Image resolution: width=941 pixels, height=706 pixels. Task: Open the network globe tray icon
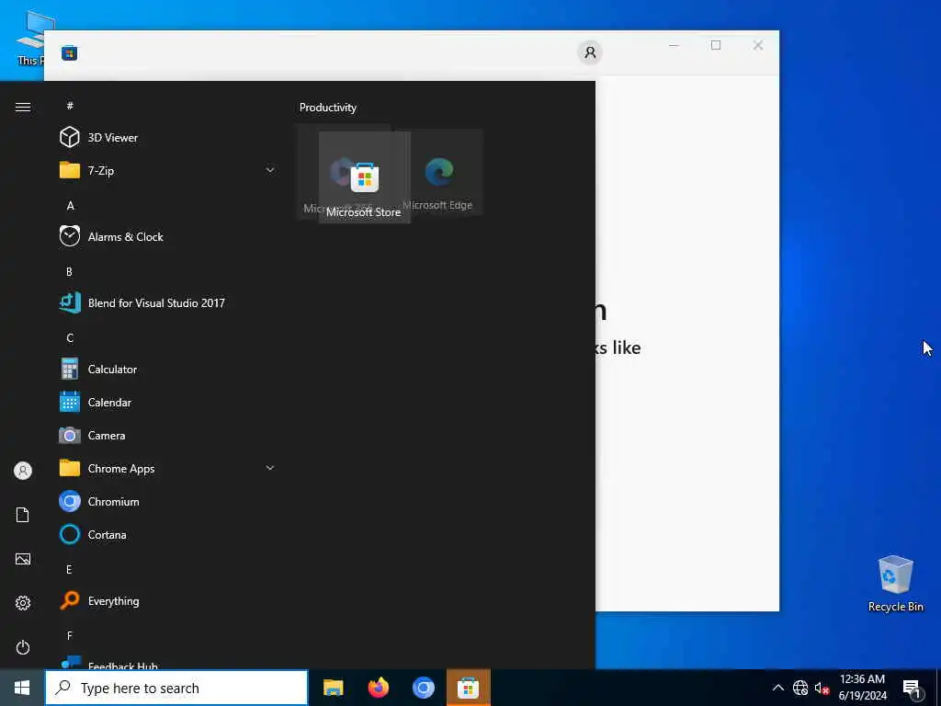[800, 688]
